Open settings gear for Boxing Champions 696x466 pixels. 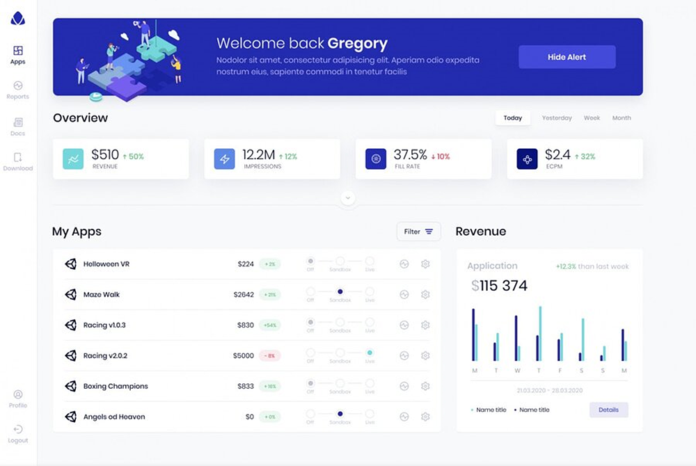pyautogui.click(x=425, y=386)
